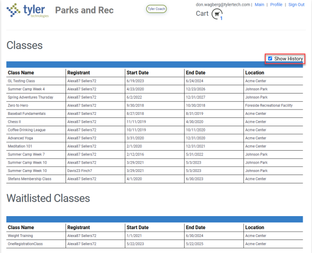
Task: Open Stefans Membership Class
Action: [30, 179]
